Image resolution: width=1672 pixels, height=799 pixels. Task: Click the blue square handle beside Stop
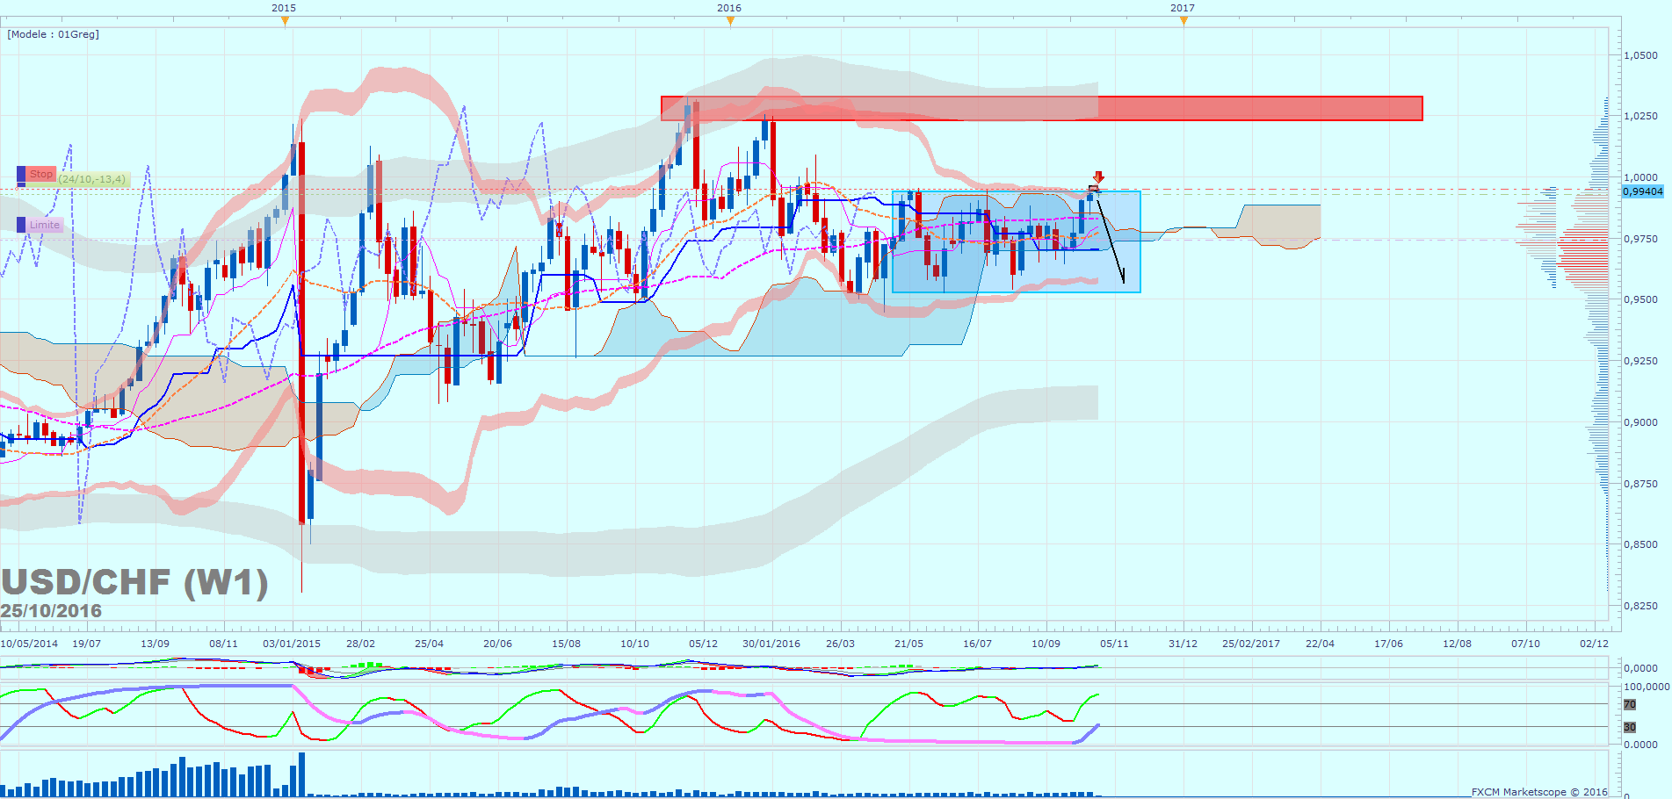pos(21,175)
